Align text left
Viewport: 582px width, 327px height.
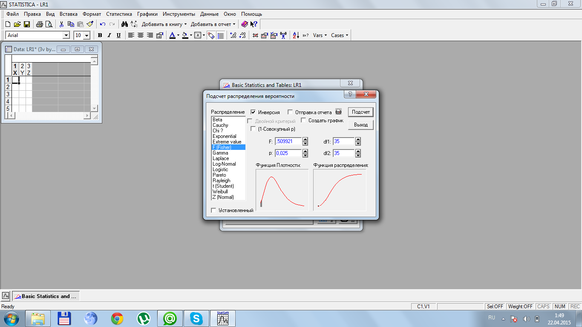pyautogui.click(x=131, y=35)
